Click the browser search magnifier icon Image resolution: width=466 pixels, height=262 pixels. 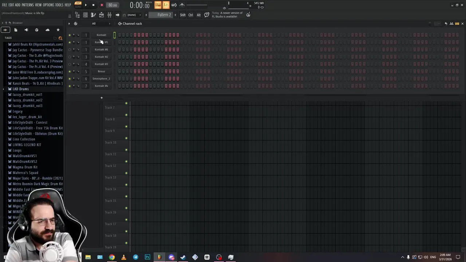tap(60, 38)
